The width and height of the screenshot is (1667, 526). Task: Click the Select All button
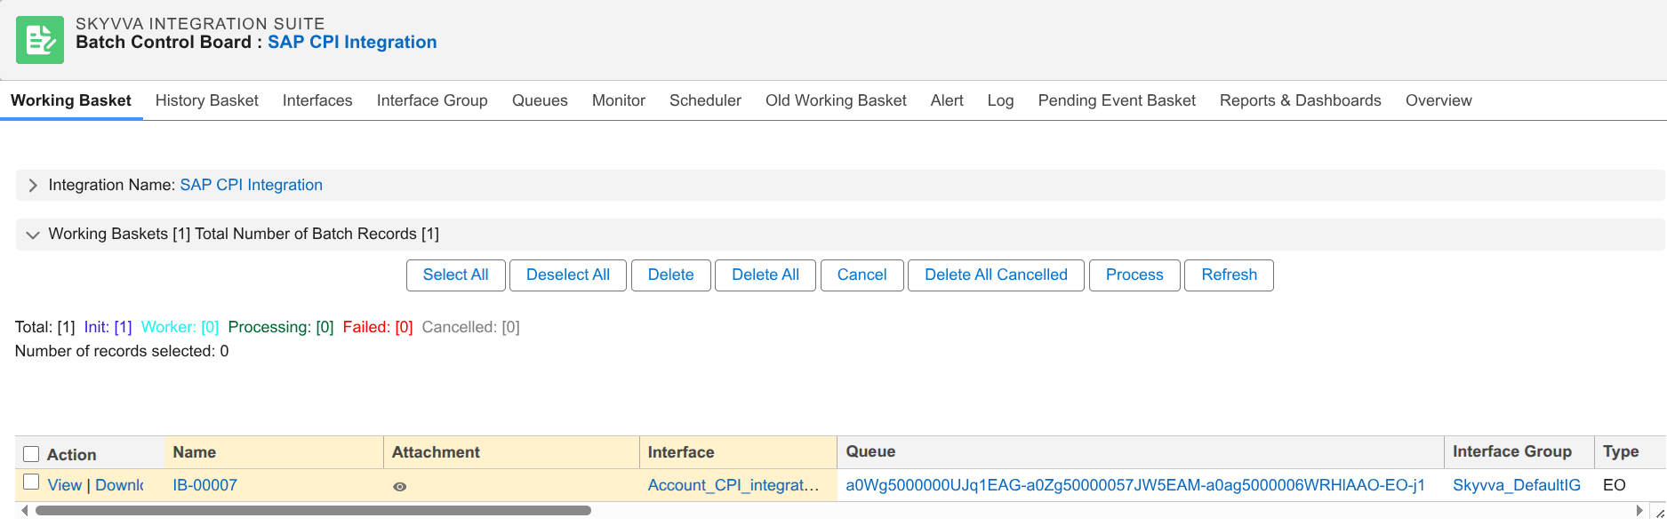(456, 275)
